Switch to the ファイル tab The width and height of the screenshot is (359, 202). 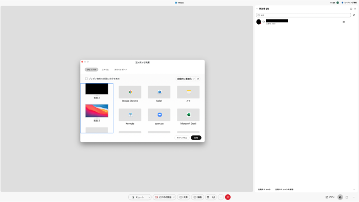[105, 70]
